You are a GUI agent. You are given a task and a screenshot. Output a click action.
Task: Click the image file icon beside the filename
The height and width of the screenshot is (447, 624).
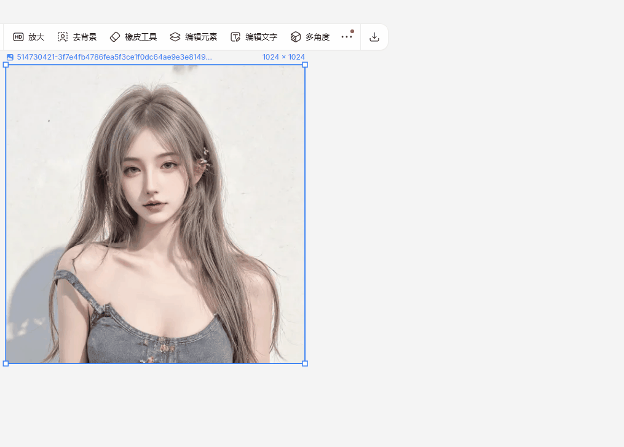coord(10,57)
